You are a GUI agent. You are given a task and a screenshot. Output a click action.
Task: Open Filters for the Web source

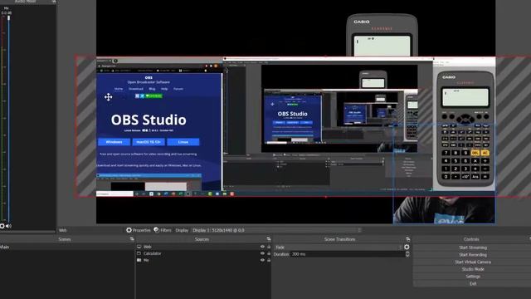[163, 230]
